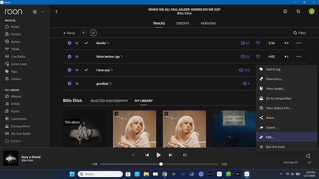The height and width of the screenshot is (179, 319).
Task: Open the user profile avatar J
Action: click(312, 12)
